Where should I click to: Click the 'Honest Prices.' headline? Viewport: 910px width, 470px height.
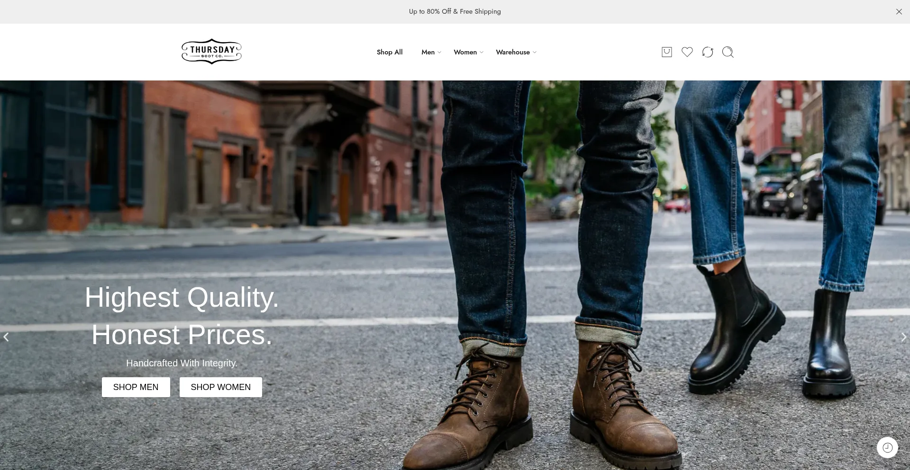(x=182, y=335)
